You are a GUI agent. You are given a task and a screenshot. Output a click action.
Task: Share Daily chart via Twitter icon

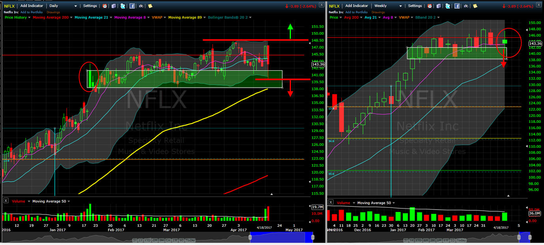point(123,6)
